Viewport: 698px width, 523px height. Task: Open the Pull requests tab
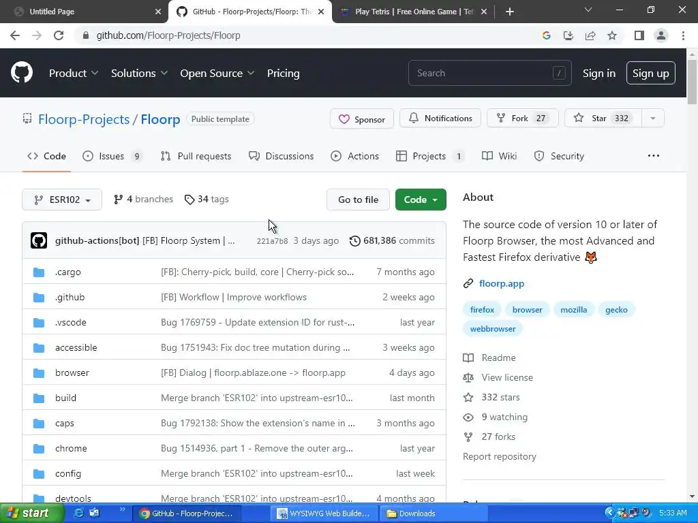(196, 156)
